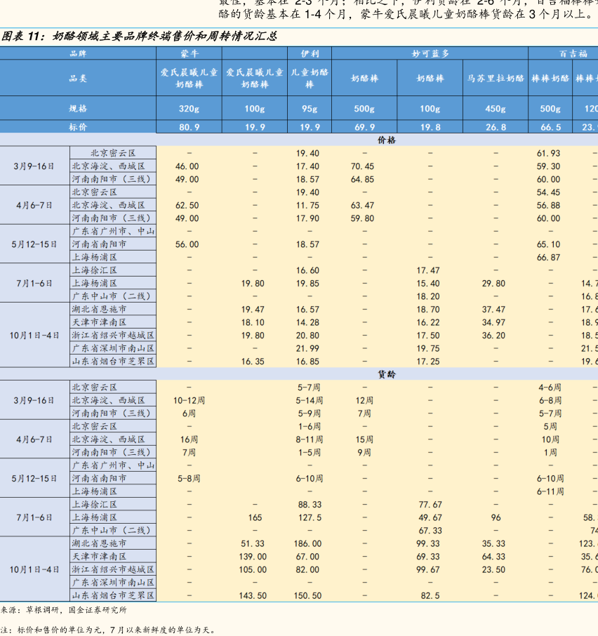Click the freshness value 127.5
The image size is (598, 636).
(310, 517)
